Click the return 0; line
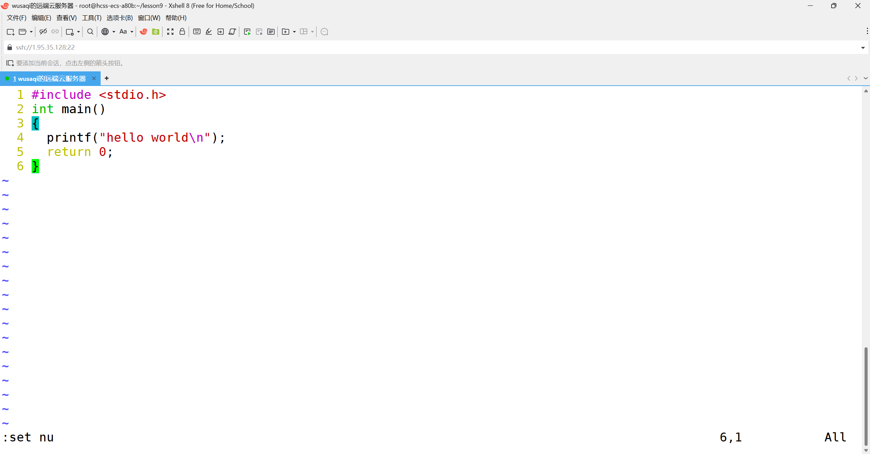This screenshot has height=454, width=870. [80, 152]
